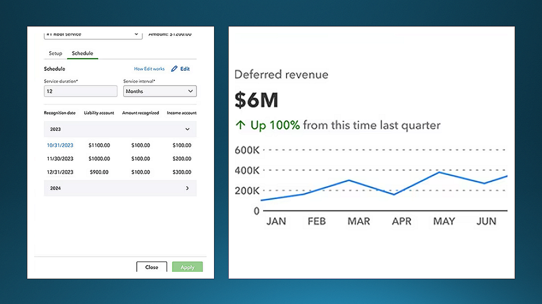Open the Service interval Months dropdown
Screen dimensions: 542x304
point(159,91)
